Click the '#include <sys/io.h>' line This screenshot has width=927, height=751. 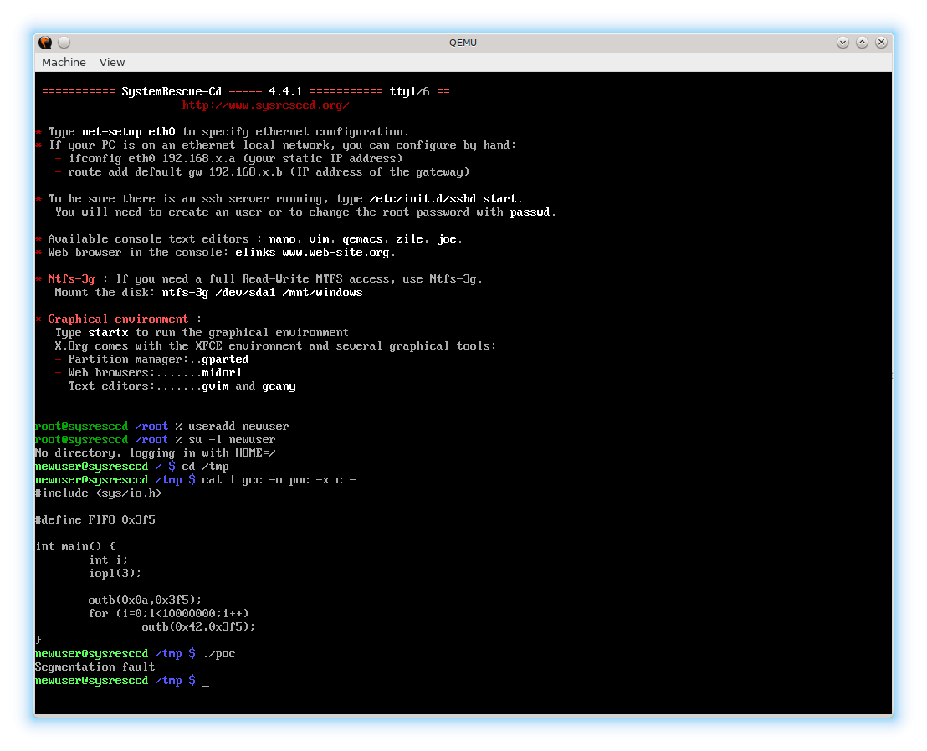point(98,493)
